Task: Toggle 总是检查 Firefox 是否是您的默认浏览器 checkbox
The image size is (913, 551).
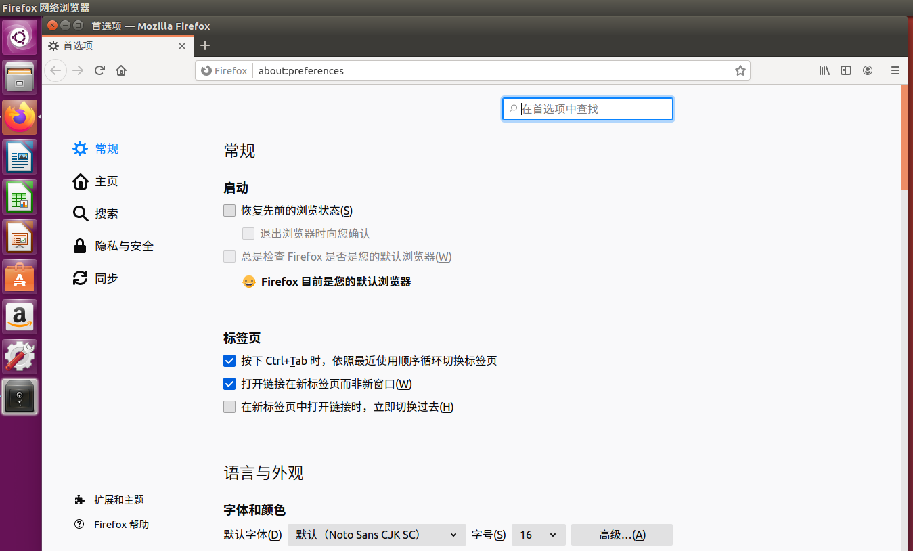Action: 229,257
